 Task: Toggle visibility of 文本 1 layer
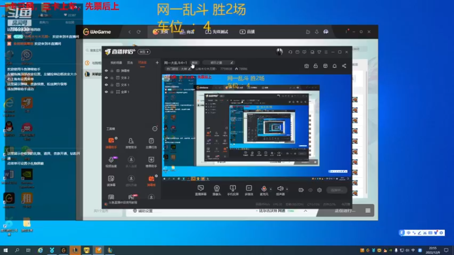(106, 84)
